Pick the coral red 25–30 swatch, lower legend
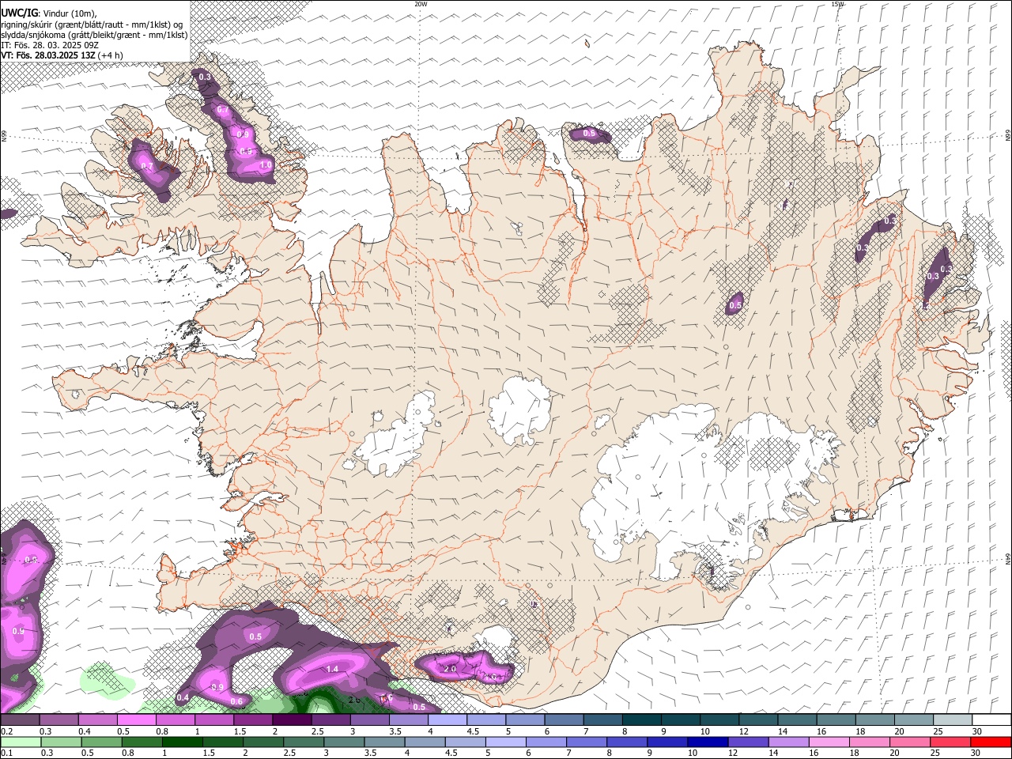This screenshot has height=759, width=1012. pyautogui.click(x=951, y=742)
